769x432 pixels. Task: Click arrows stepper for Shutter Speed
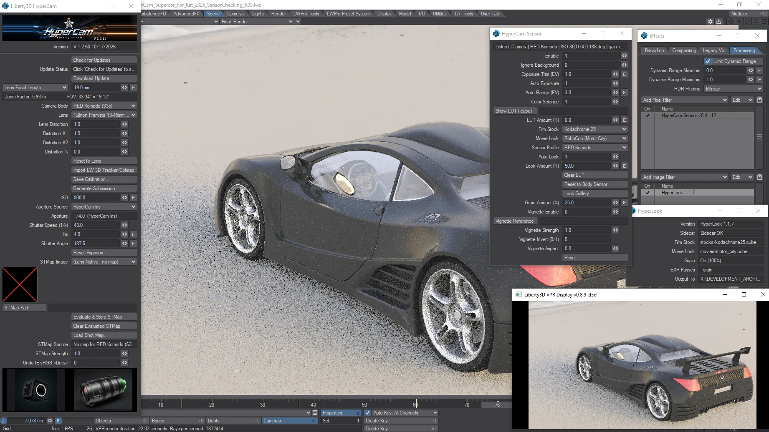coord(124,225)
